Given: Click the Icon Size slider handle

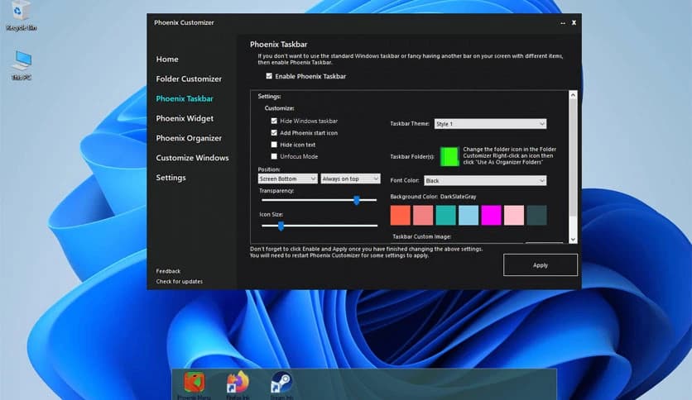Looking at the screenshot, I should coord(281,226).
